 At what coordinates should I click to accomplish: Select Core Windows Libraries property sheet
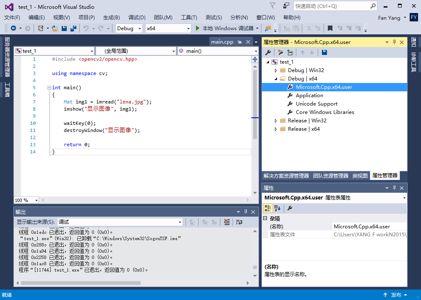pos(324,112)
